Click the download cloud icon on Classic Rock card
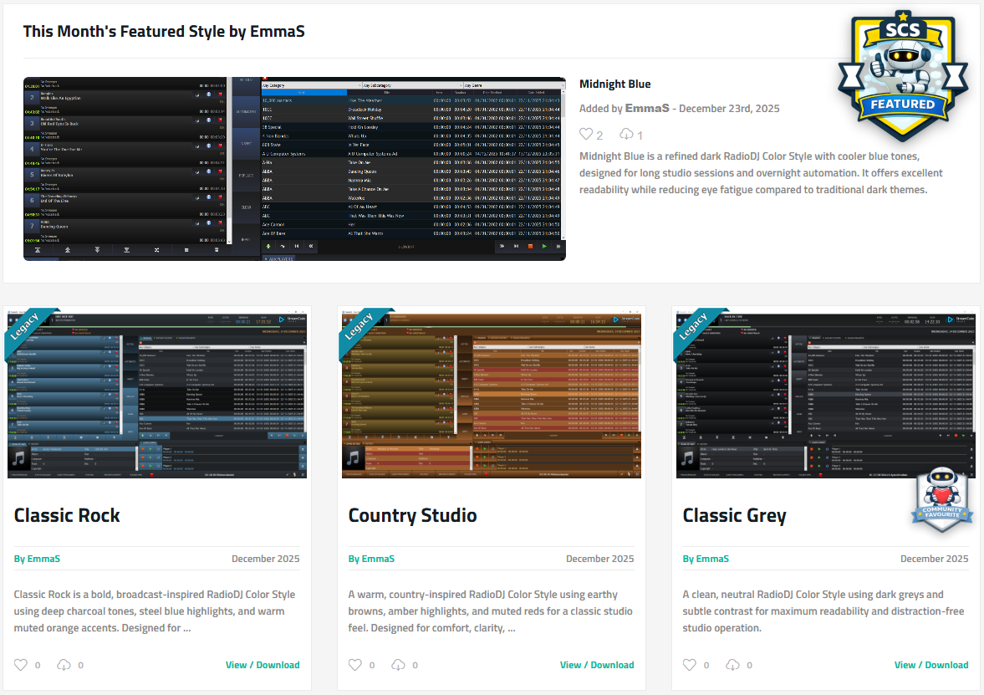Image resolution: width=984 pixels, height=695 pixels. 64,665
